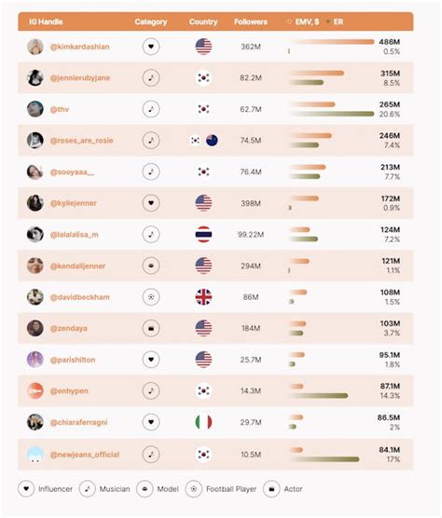The image size is (442, 518).
Task: Click the orange EMV bar for @kimkardashian
Action: click(x=332, y=42)
